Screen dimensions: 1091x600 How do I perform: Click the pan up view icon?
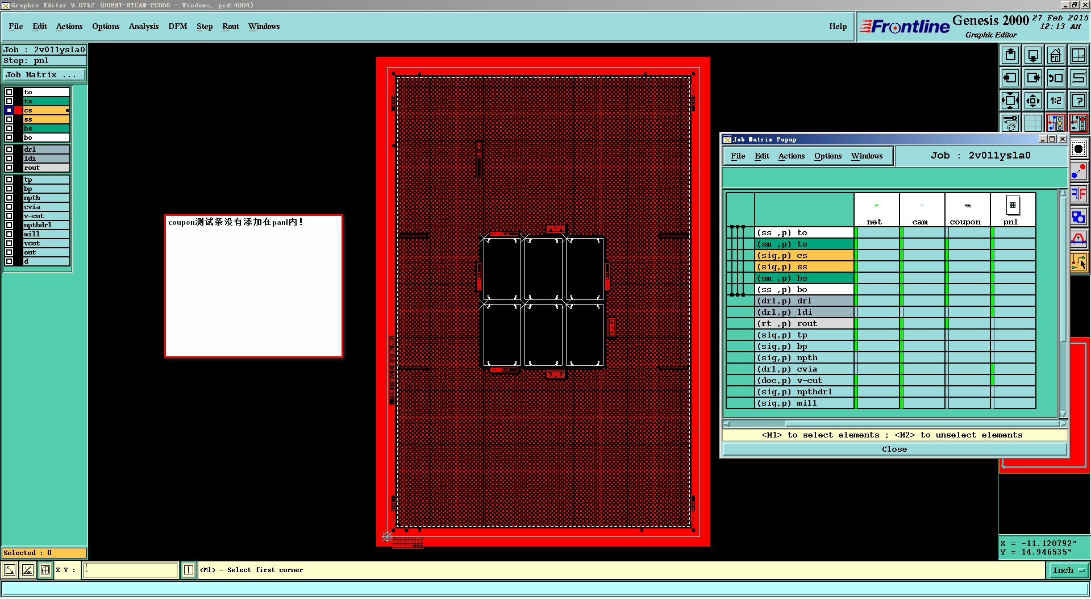1010,55
